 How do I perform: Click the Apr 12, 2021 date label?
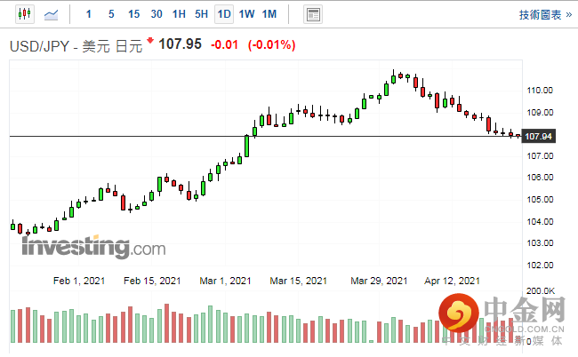[x=452, y=281]
